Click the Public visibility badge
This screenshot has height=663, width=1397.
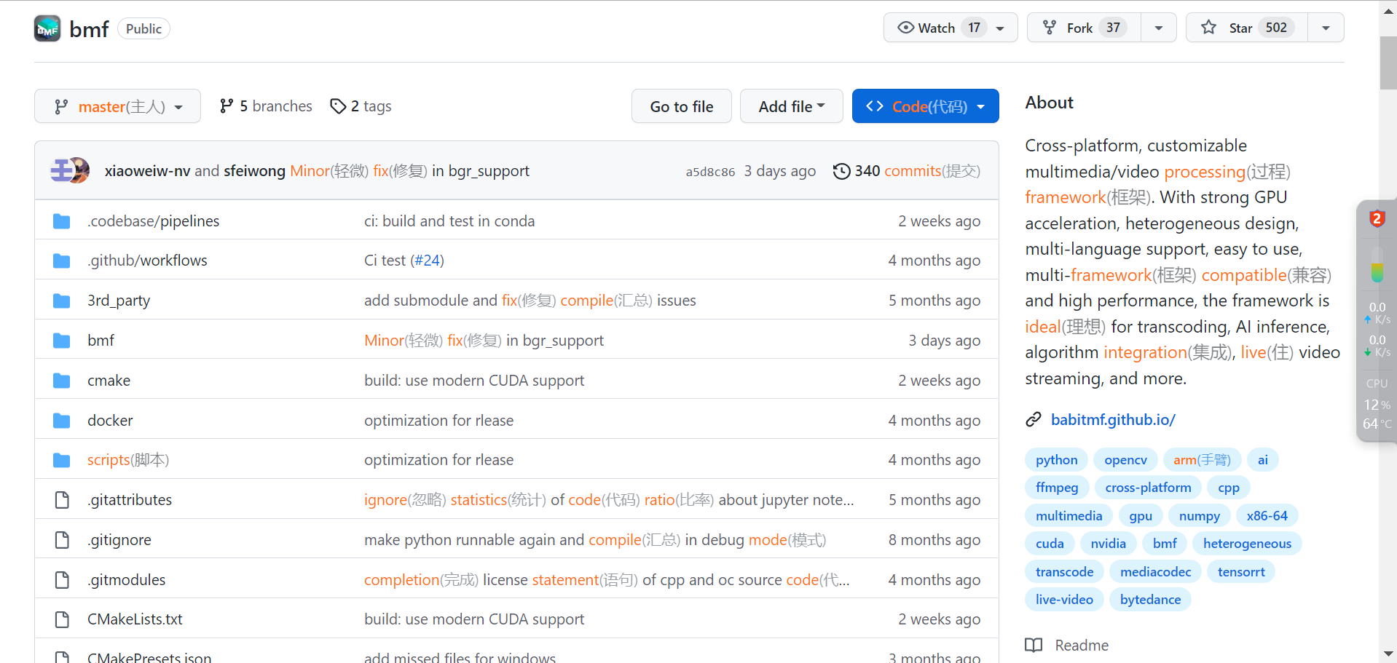pyautogui.click(x=143, y=29)
